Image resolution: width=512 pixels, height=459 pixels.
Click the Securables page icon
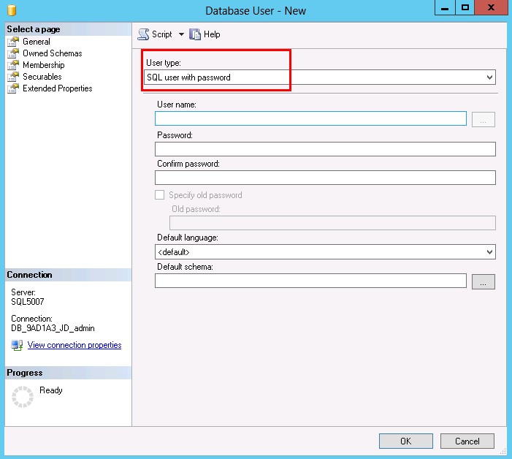point(13,77)
